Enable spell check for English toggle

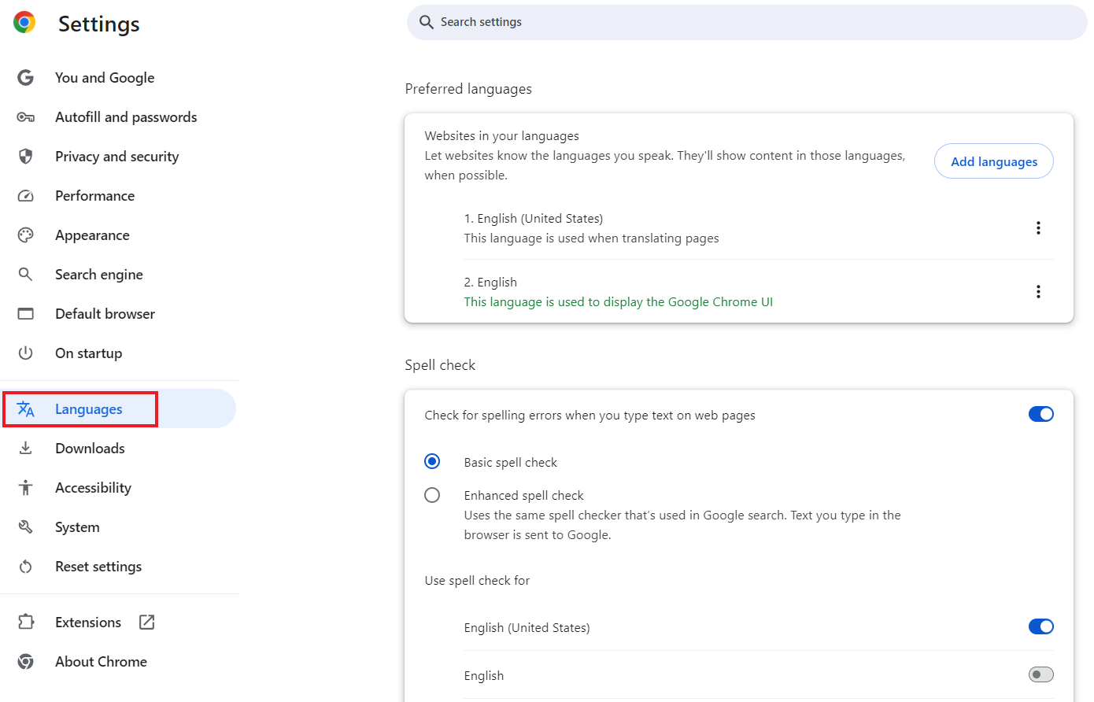1040,674
